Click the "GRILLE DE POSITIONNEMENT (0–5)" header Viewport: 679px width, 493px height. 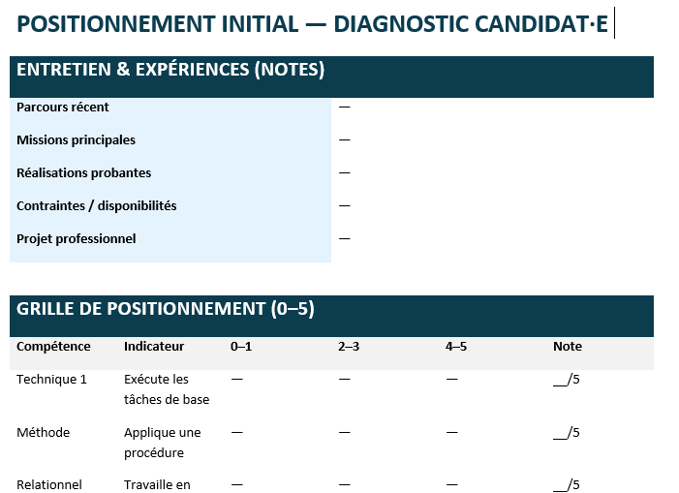point(166,310)
